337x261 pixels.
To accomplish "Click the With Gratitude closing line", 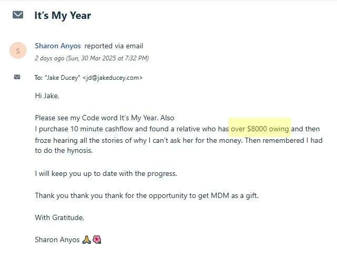I will [x=59, y=217].
